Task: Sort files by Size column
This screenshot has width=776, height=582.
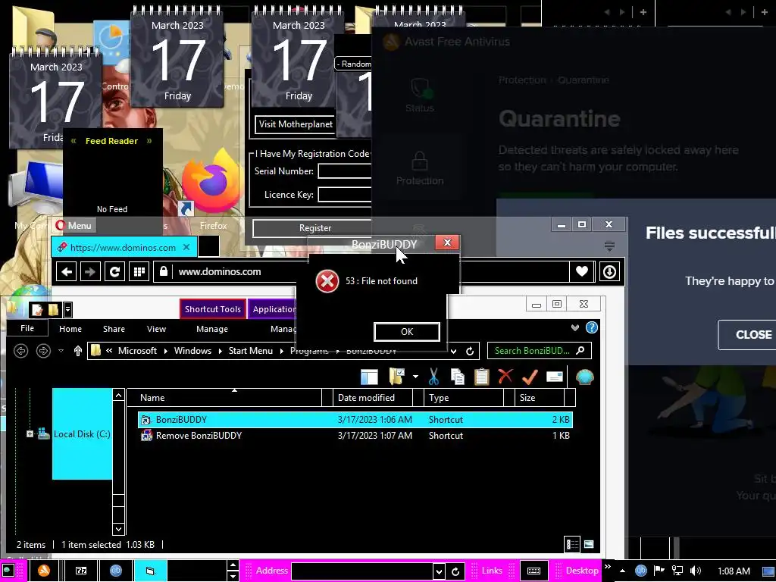Action: point(540,398)
